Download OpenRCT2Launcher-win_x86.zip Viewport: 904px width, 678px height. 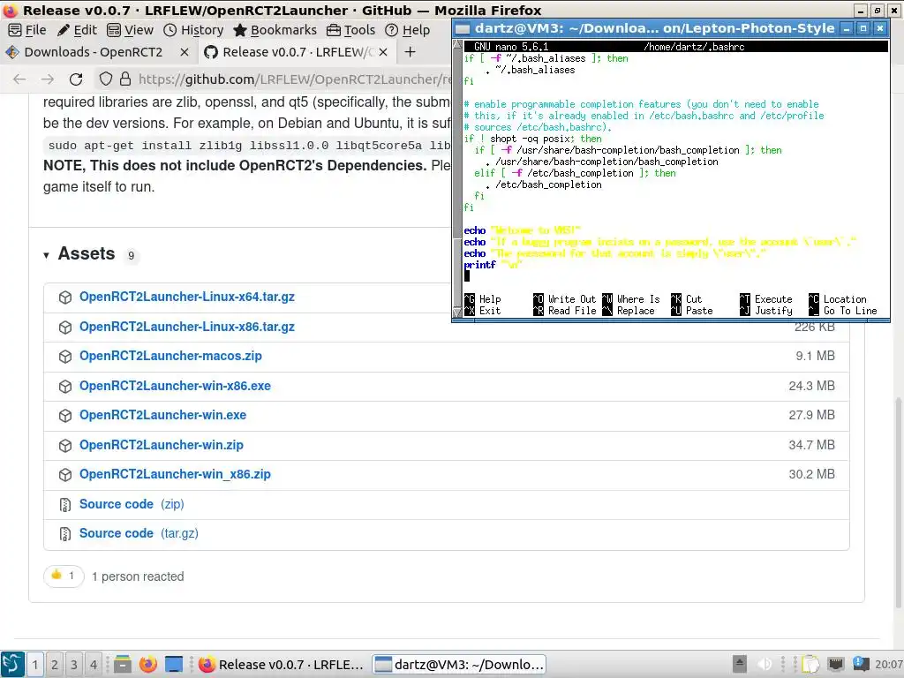[176, 474]
